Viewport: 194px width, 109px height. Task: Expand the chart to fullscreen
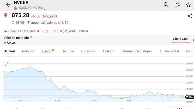[x=6, y=64]
